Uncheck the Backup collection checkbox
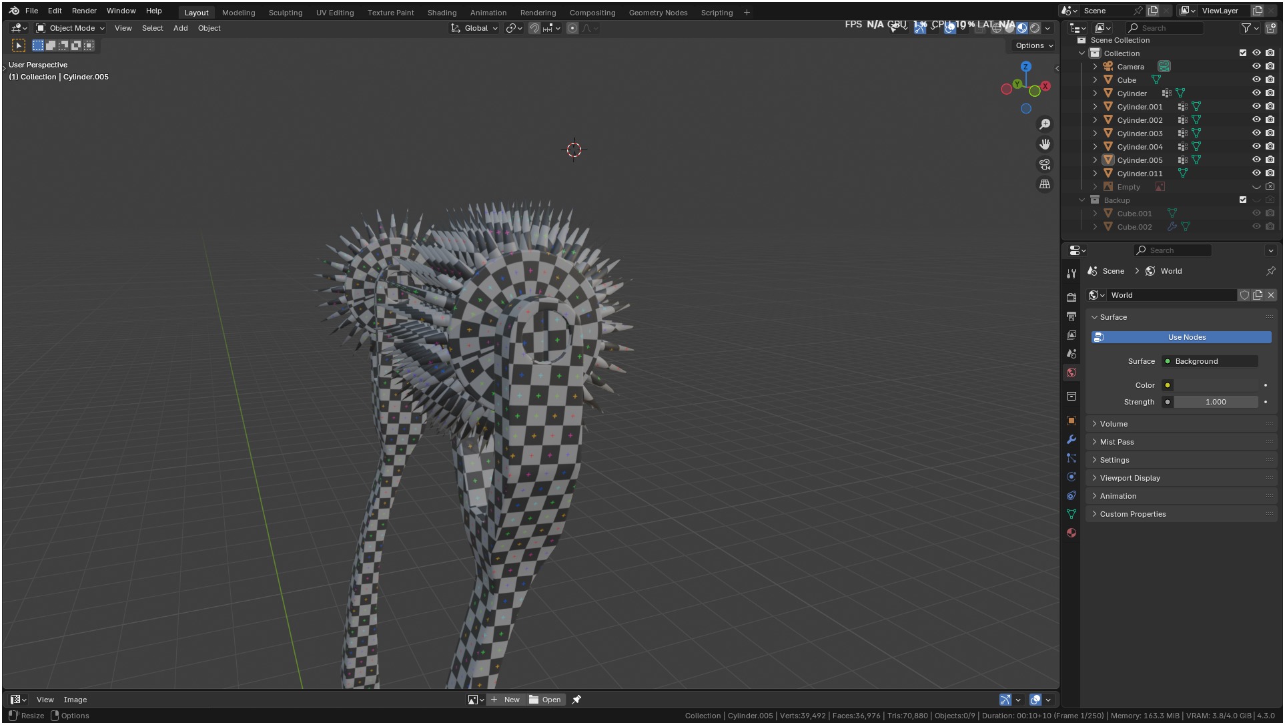 point(1243,200)
